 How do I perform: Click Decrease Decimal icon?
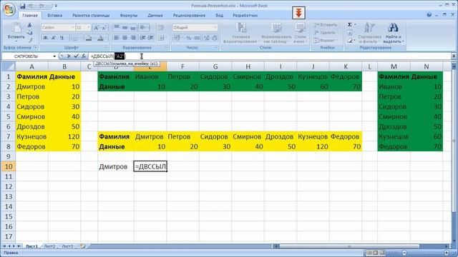coord(215,38)
